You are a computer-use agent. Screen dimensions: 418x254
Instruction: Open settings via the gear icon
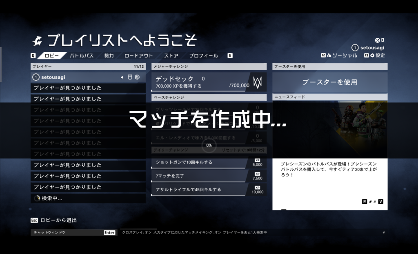click(x=372, y=55)
